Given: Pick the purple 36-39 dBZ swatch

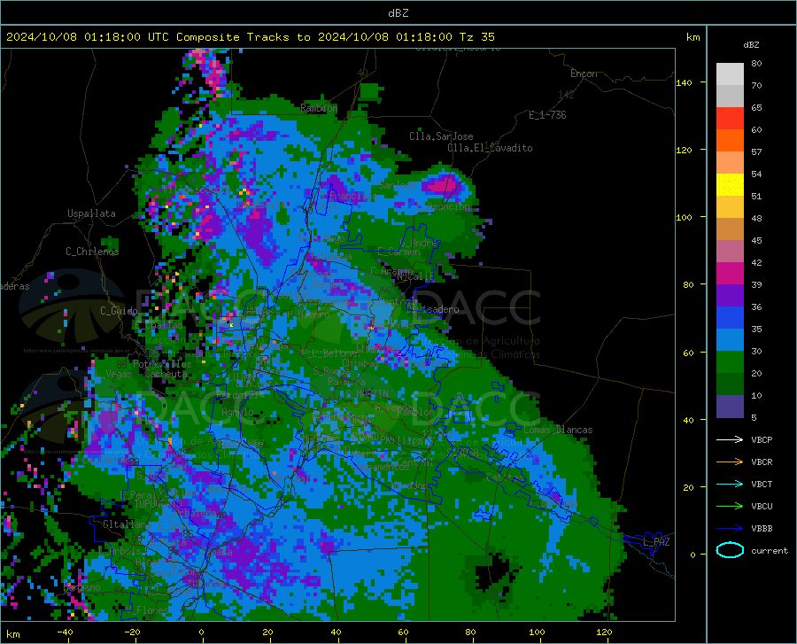Looking at the screenshot, I should [730, 296].
